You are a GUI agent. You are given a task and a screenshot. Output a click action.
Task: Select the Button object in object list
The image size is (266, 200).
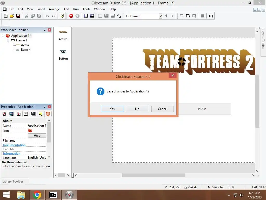pos(63,55)
